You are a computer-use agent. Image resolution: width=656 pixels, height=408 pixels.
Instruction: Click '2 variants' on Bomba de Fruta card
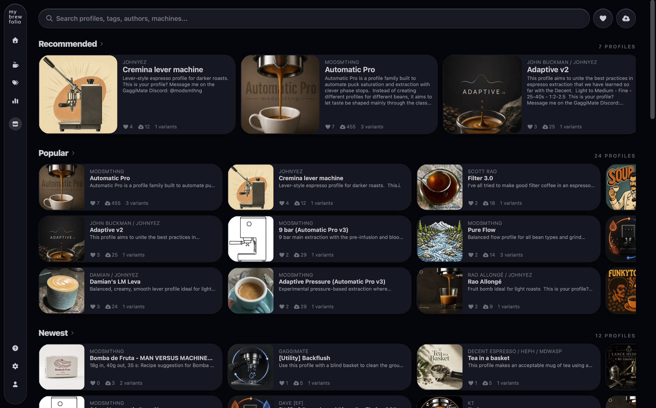(x=131, y=383)
